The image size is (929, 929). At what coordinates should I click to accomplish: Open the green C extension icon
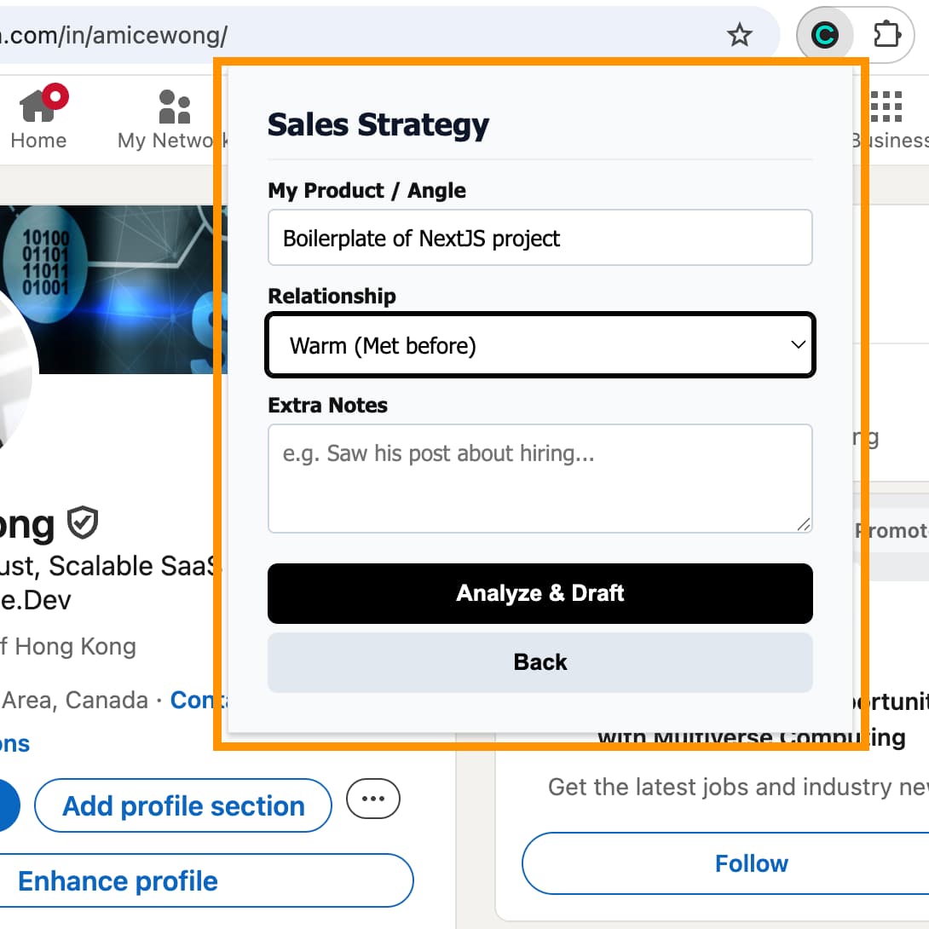tap(824, 35)
